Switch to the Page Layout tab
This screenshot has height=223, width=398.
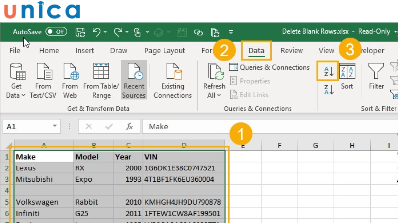point(164,51)
